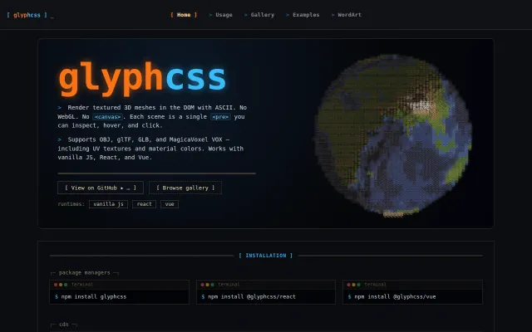Open the Examples page
The image size is (532, 332).
[x=303, y=15]
